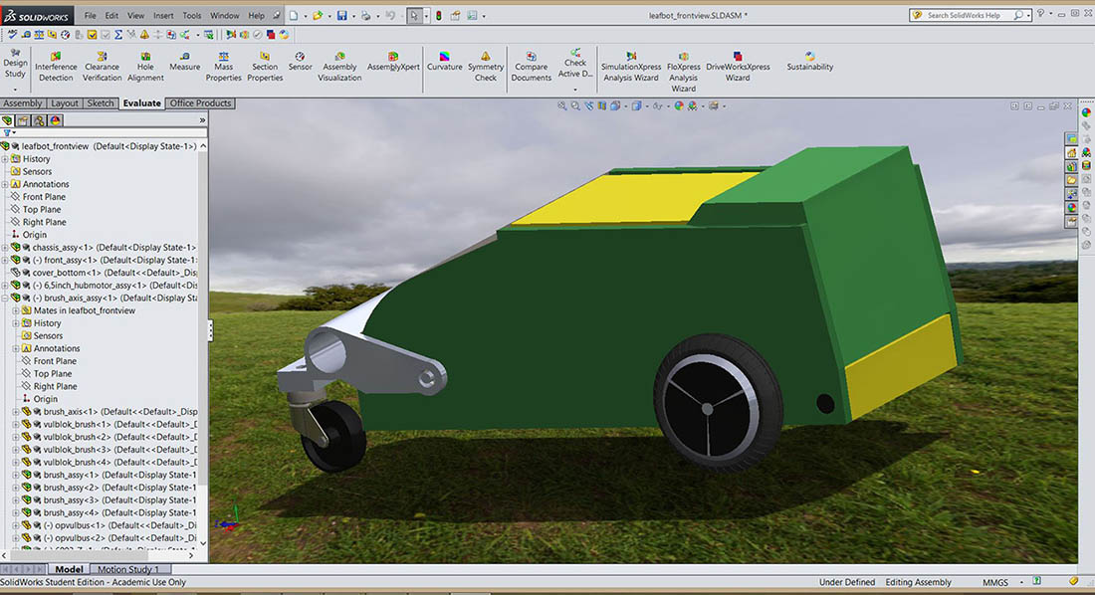Open the ConfigurationManager tab icon
Screen dimensions: 1095x595
[39, 120]
